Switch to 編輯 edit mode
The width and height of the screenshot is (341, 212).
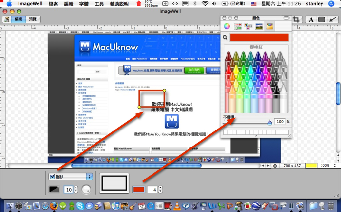[x=19, y=19]
